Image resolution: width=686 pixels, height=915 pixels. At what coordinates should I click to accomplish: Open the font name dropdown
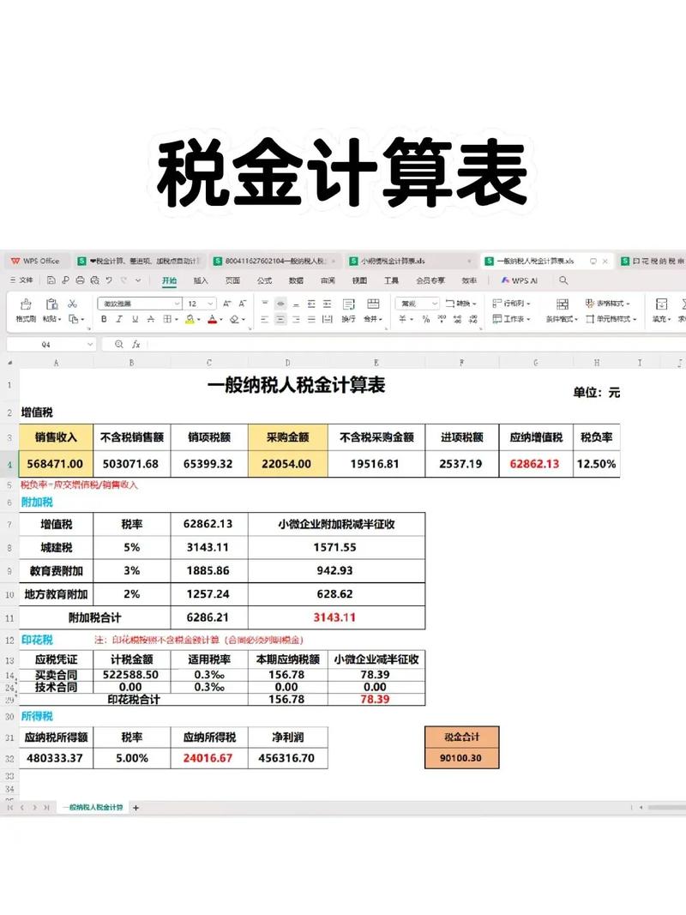(176, 301)
